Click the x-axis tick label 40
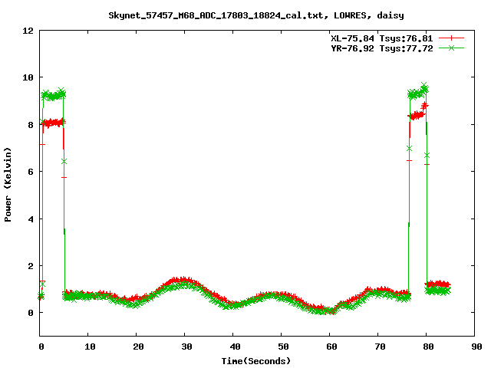Viewport: 491px width, 368px height. [235, 347]
